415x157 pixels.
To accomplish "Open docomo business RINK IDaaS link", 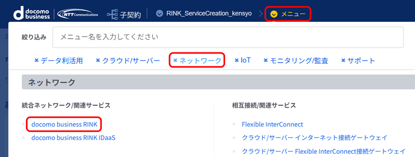I will [73, 138].
